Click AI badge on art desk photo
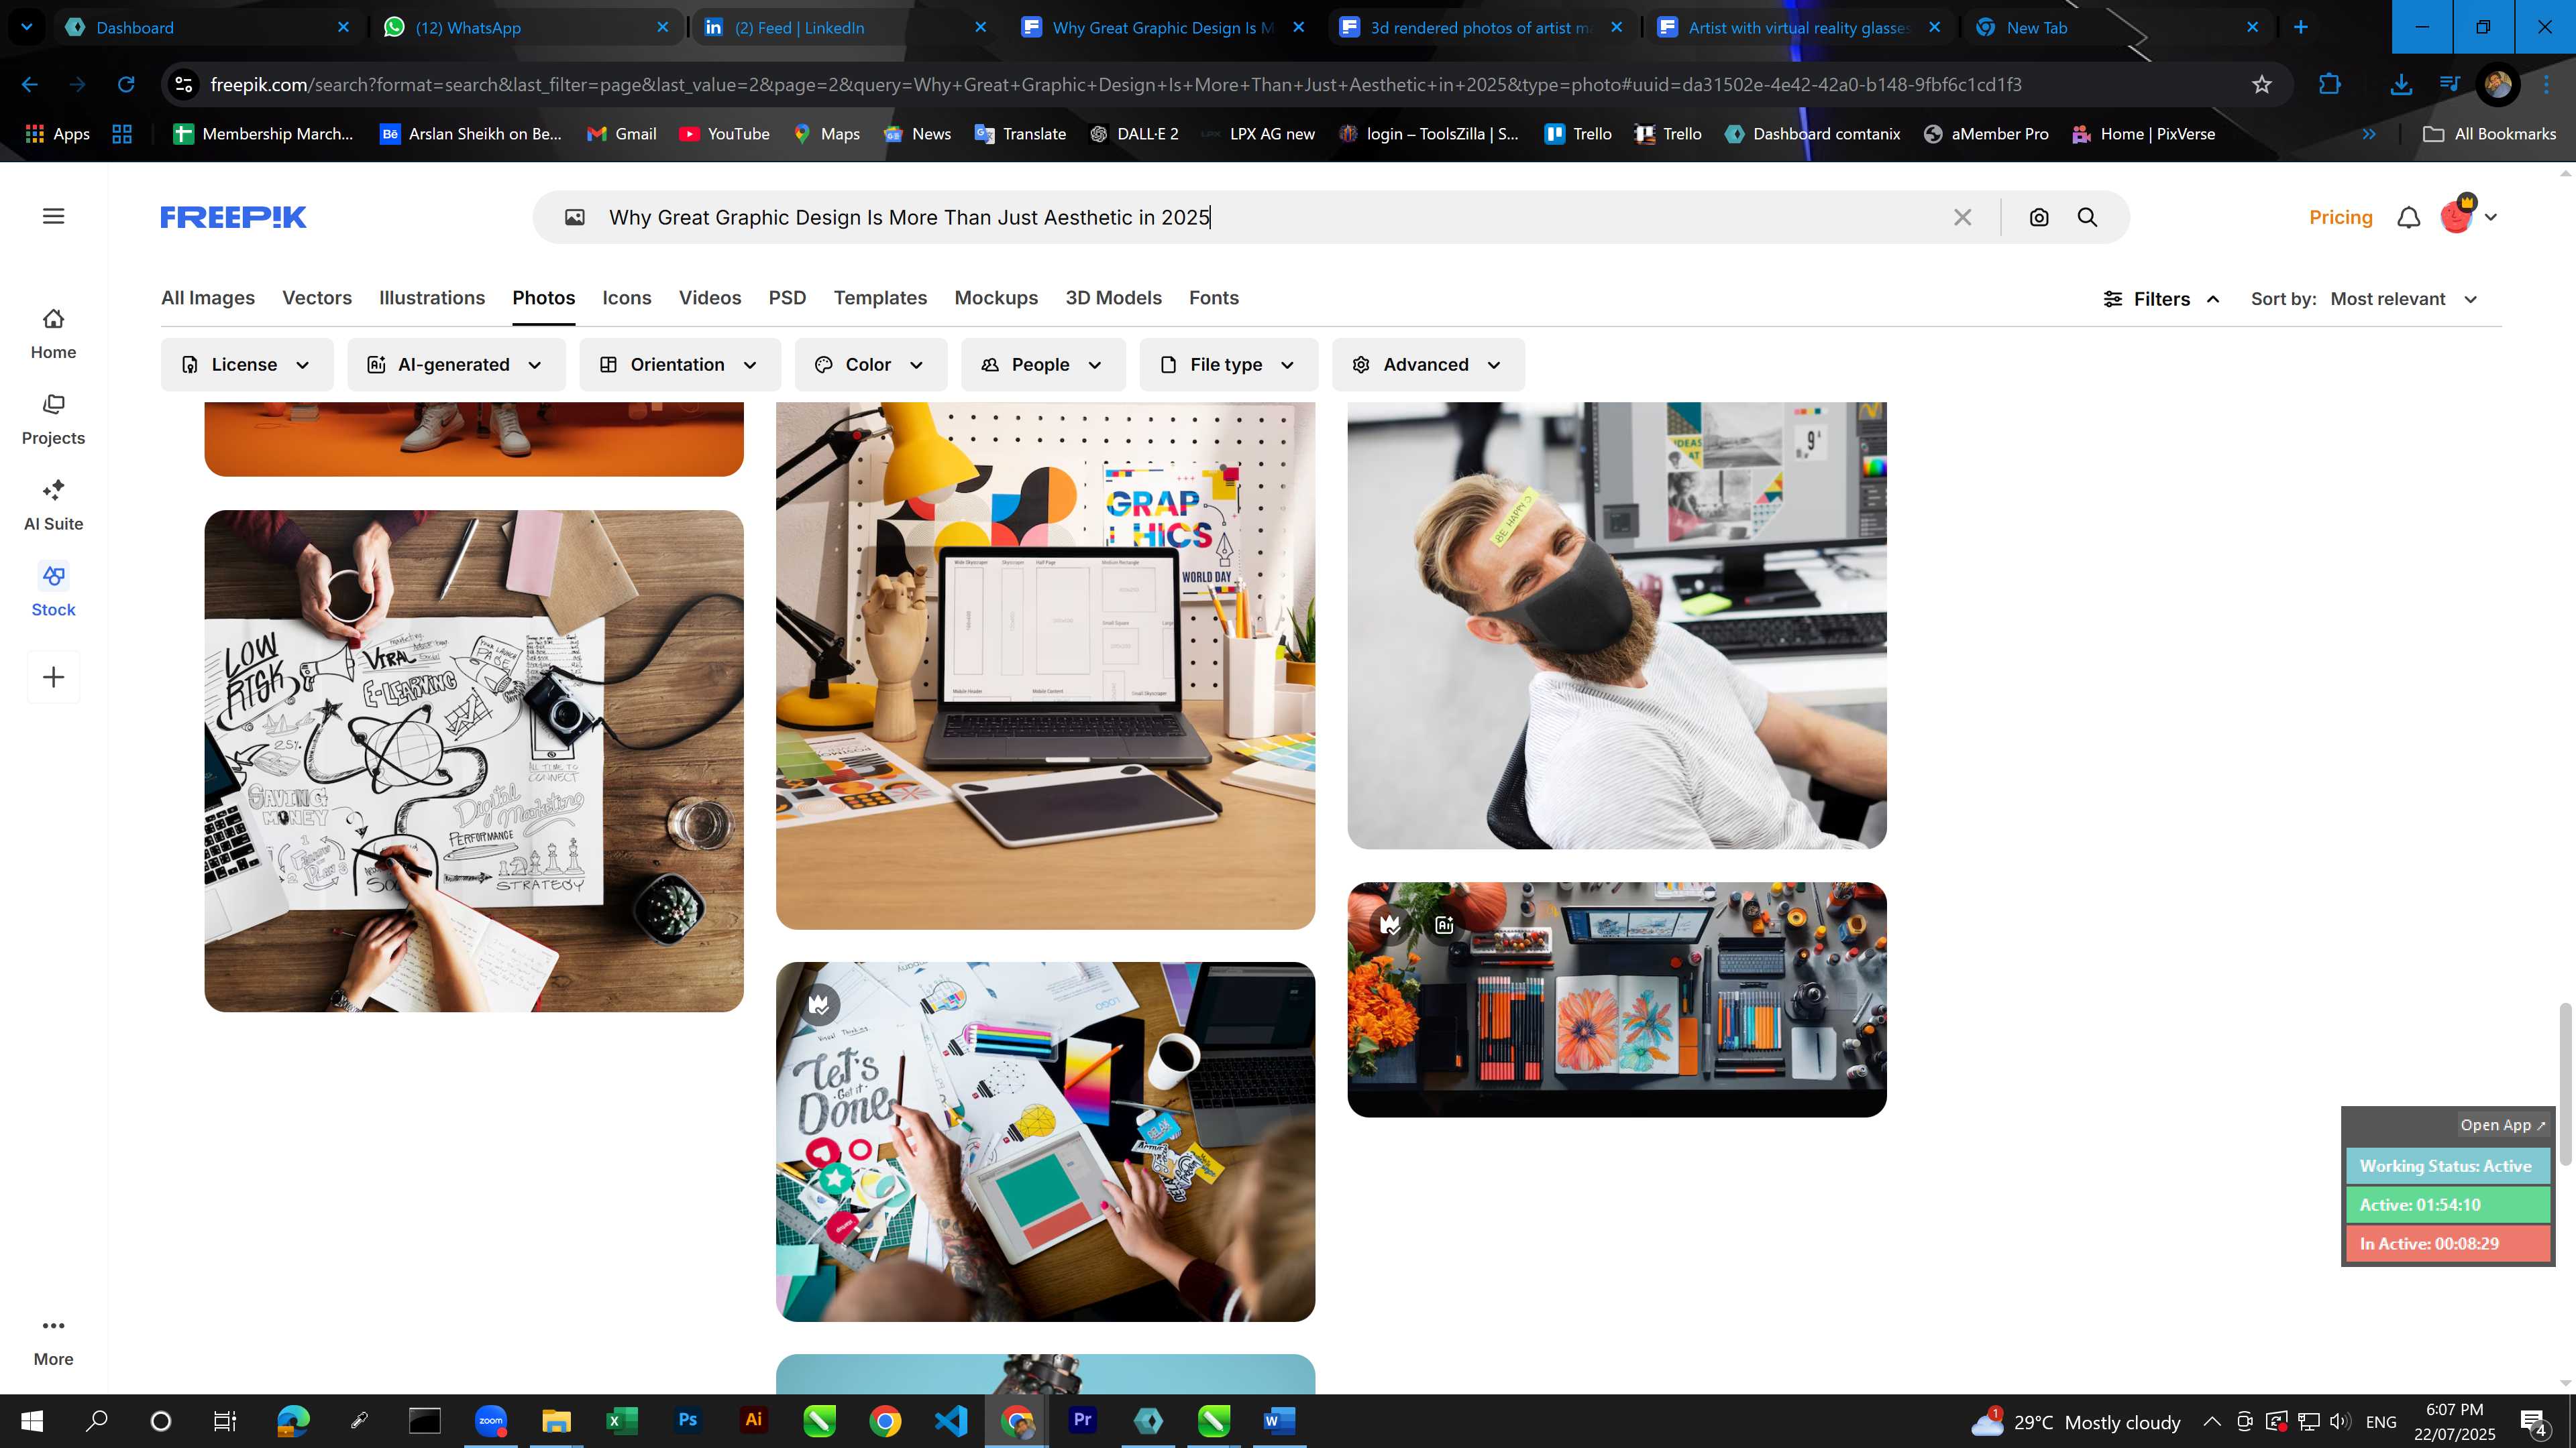Screen dimensions: 2576x1448 [x=1444, y=924]
